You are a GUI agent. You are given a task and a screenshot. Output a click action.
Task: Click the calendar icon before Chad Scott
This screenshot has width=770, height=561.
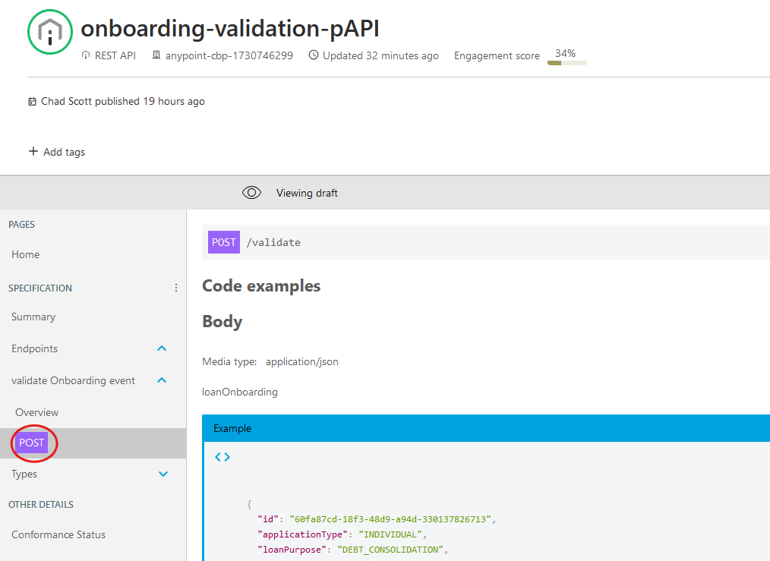pyautogui.click(x=32, y=102)
